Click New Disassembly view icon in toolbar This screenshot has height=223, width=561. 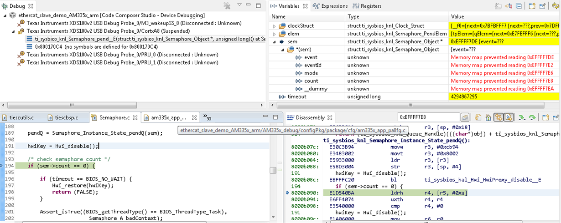[x=546, y=117]
